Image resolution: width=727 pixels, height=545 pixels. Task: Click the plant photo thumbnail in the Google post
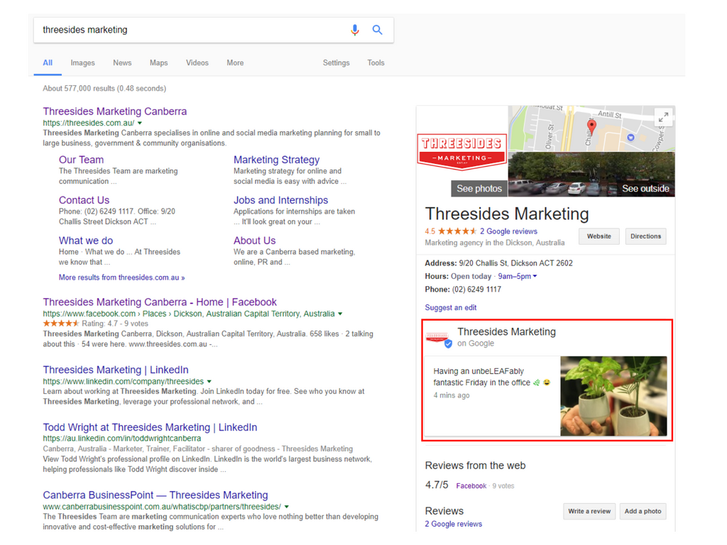[x=613, y=395]
